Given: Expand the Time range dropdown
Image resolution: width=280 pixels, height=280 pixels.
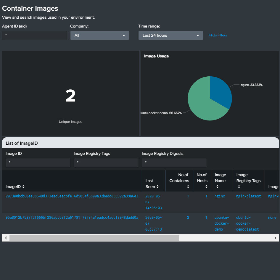Looking at the screenshot, I should (170, 36).
